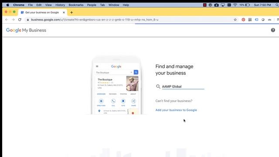Image resolution: width=279 pixels, height=157 pixels.
Task: Go back with the browser back arrow
Action: (7, 20)
